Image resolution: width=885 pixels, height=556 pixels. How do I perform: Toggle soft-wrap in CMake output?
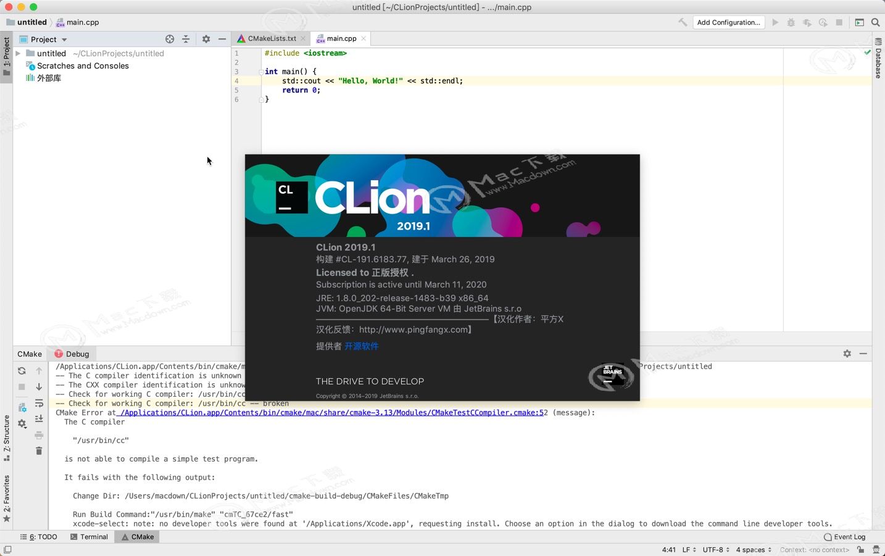tap(39, 403)
